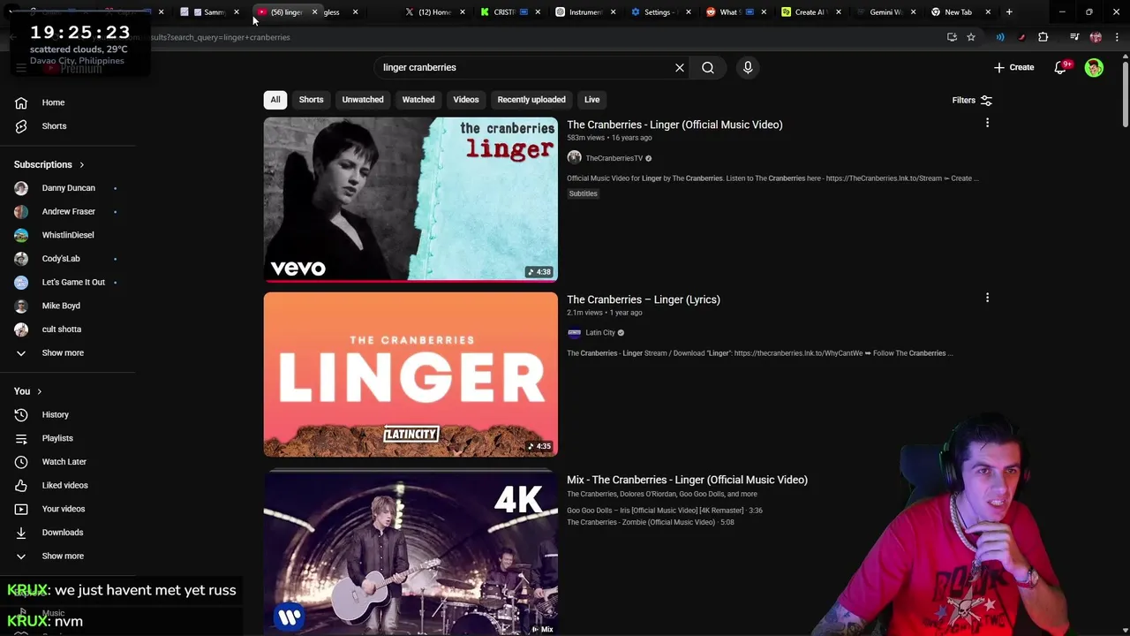Select the All filter chip
The height and width of the screenshot is (636, 1130).
(x=275, y=100)
